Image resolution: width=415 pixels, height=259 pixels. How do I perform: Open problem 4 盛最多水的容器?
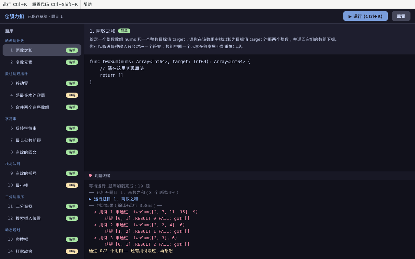42,95
